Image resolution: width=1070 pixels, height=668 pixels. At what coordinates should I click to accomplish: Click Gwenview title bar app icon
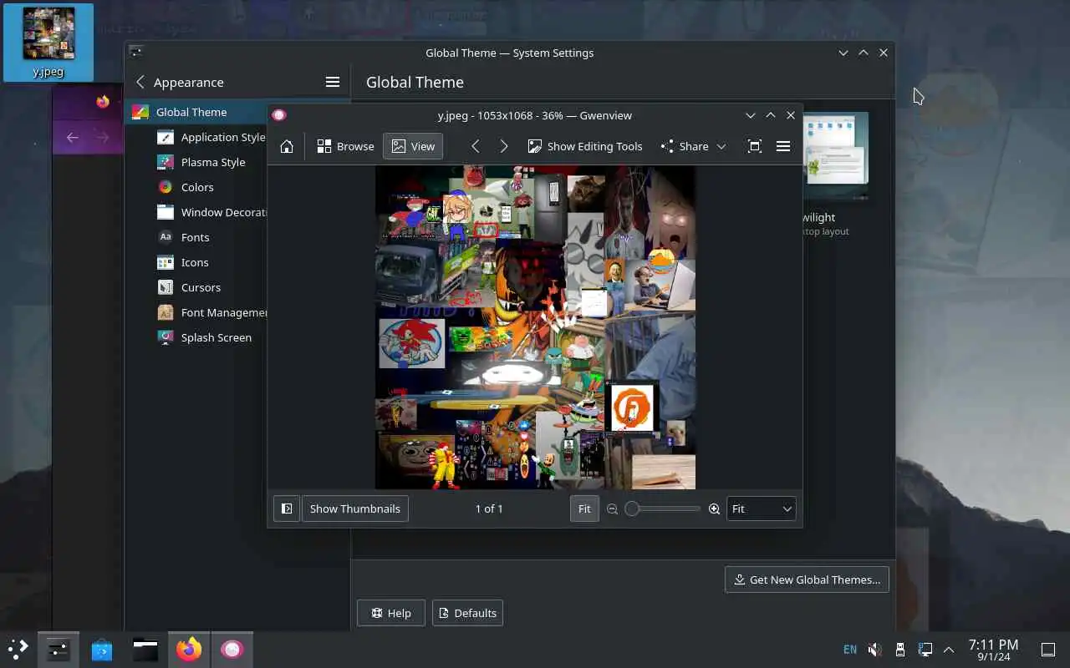[279, 115]
